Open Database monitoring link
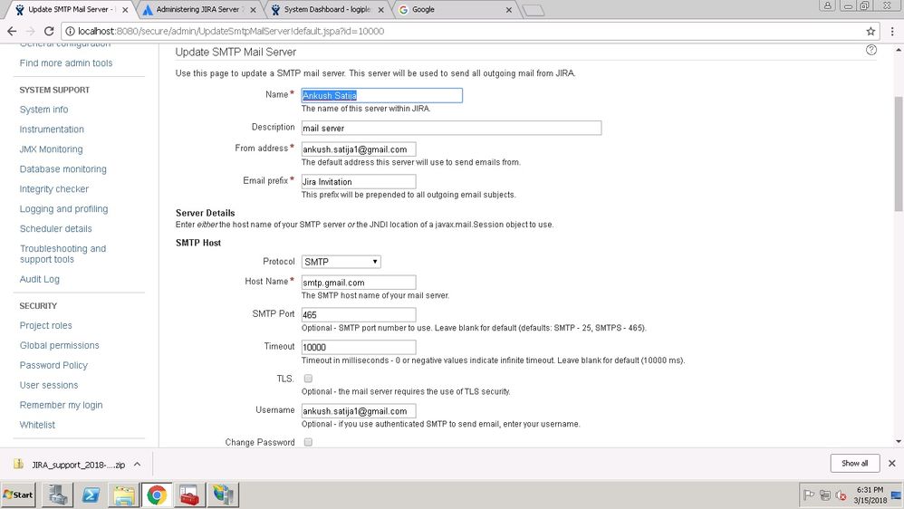 point(63,168)
